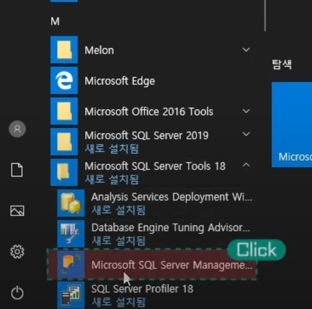312x309 pixels.
Task: Click the app list scrollbar thumb
Action: 265,15
